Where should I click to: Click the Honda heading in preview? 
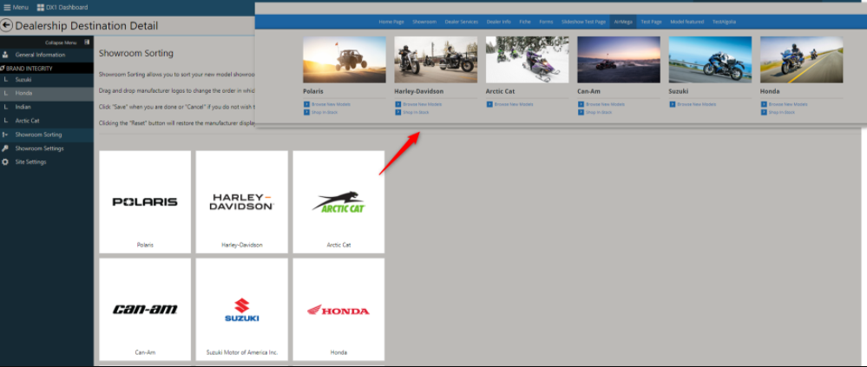coord(770,91)
